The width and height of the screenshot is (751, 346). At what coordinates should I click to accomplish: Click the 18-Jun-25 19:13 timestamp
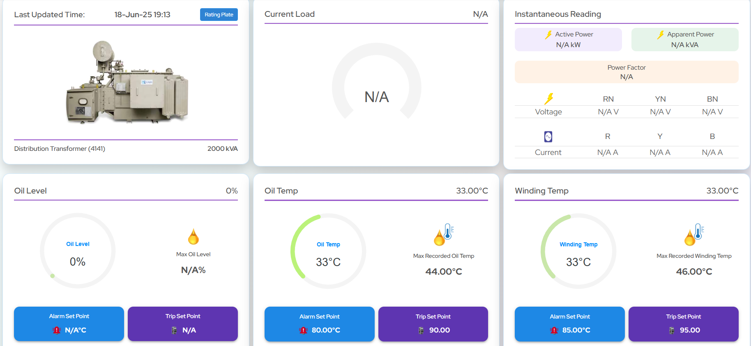click(142, 15)
